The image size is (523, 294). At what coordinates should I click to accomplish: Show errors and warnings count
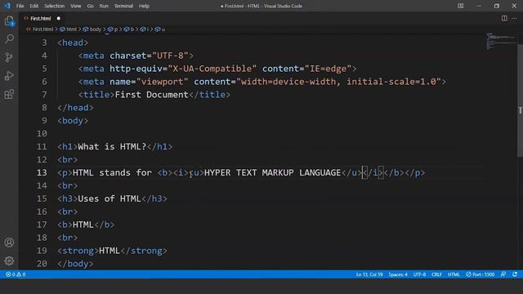click(16, 274)
